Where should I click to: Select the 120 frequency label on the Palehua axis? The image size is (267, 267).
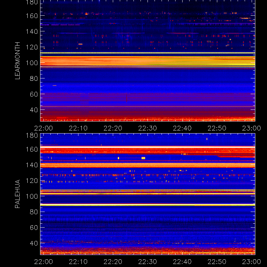[x=32, y=181]
